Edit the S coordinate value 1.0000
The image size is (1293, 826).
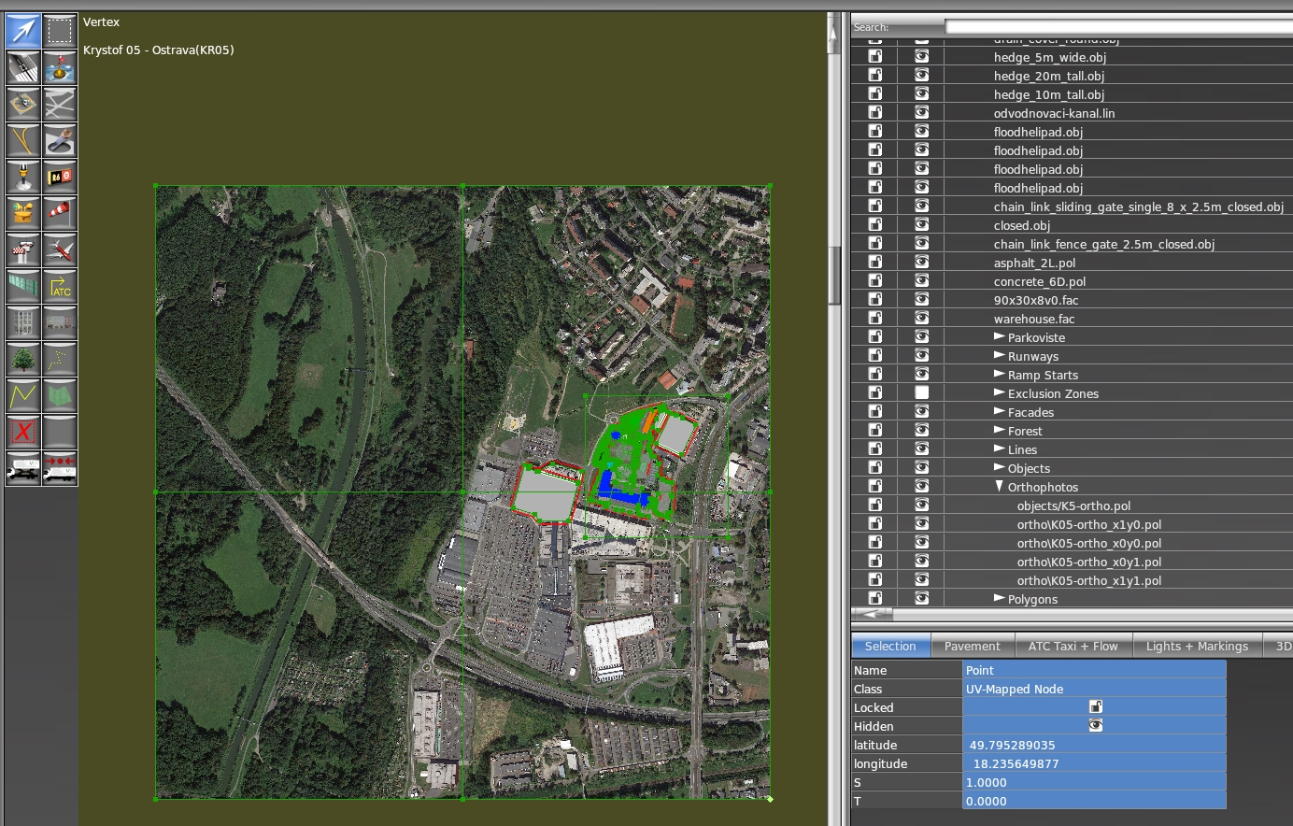[1094, 782]
